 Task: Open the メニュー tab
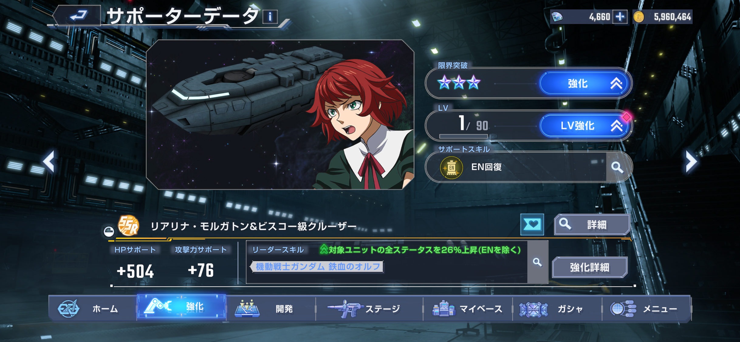pos(646,309)
